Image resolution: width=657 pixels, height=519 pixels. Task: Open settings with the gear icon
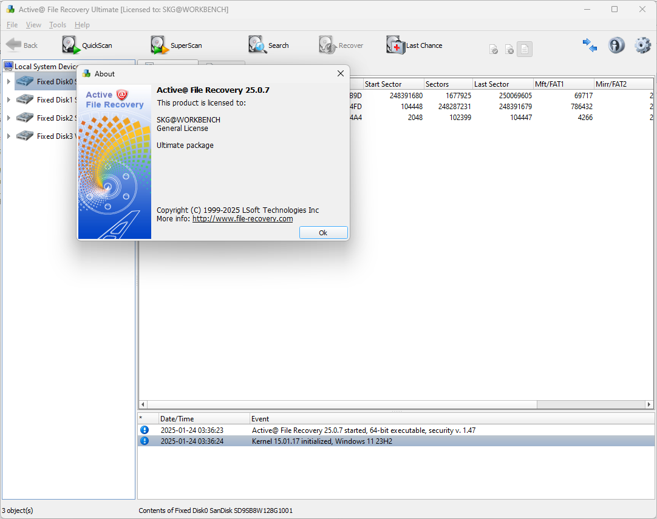tap(642, 45)
